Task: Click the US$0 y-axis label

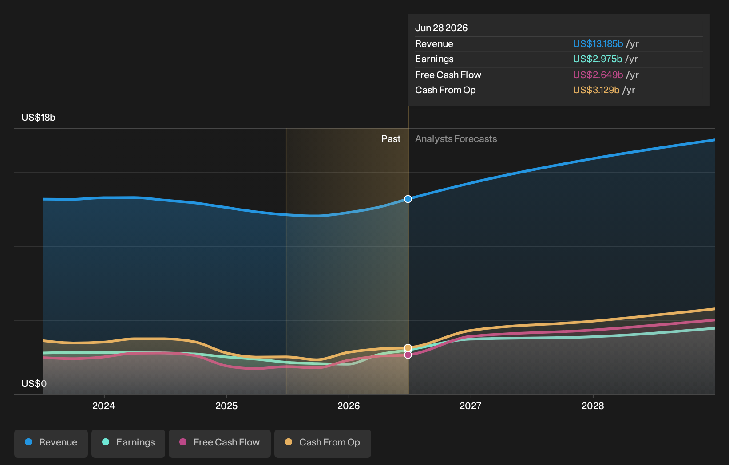Action: point(34,383)
